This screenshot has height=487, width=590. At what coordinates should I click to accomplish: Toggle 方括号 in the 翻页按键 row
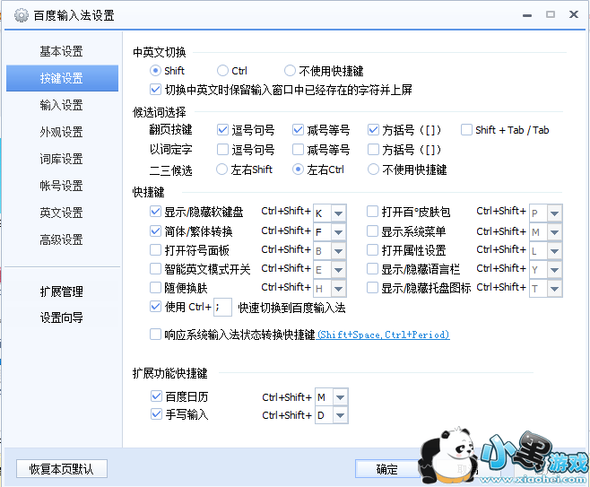[x=373, y=130]
